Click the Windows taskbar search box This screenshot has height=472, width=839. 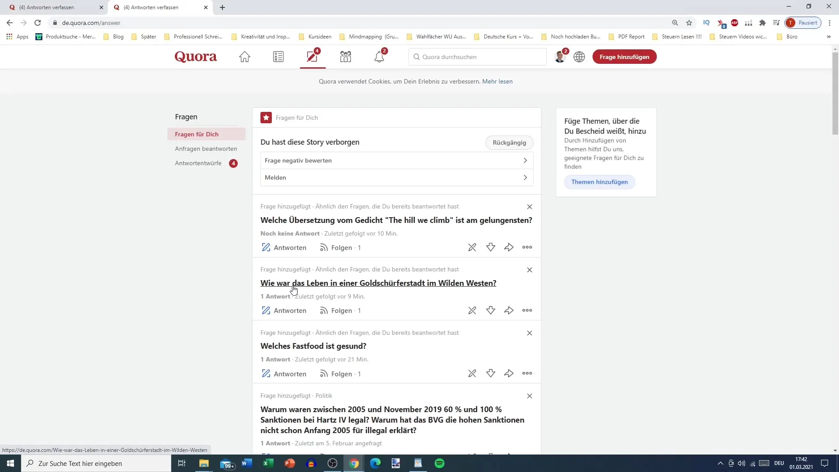pyautogui.click(x=96, y=463)
